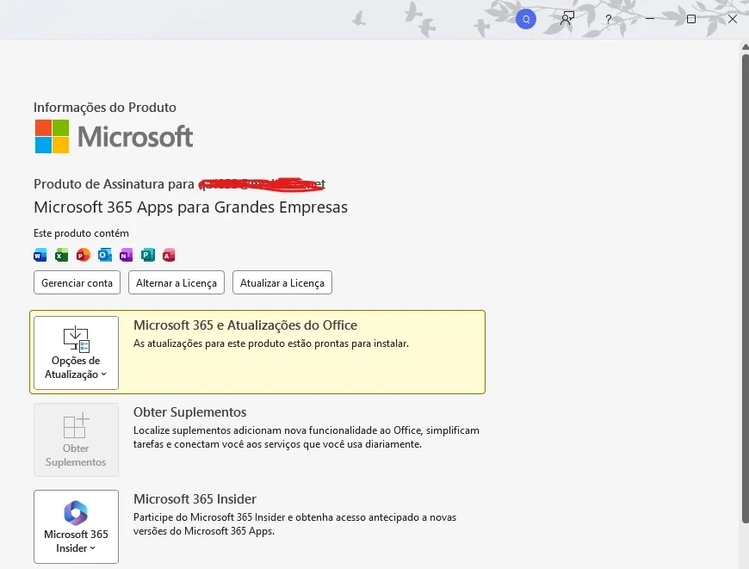Click the Publisher app icon
This screenshot has width=749, height=569.
coord(147,255)
